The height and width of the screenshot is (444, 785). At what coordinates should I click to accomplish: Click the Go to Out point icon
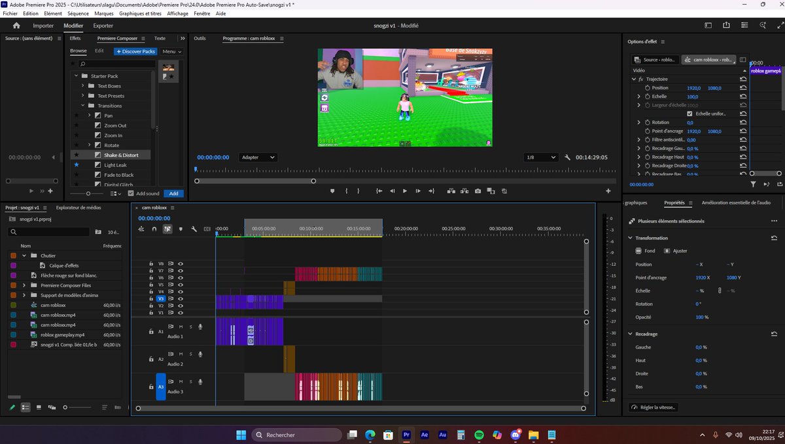tap(431, 191)
